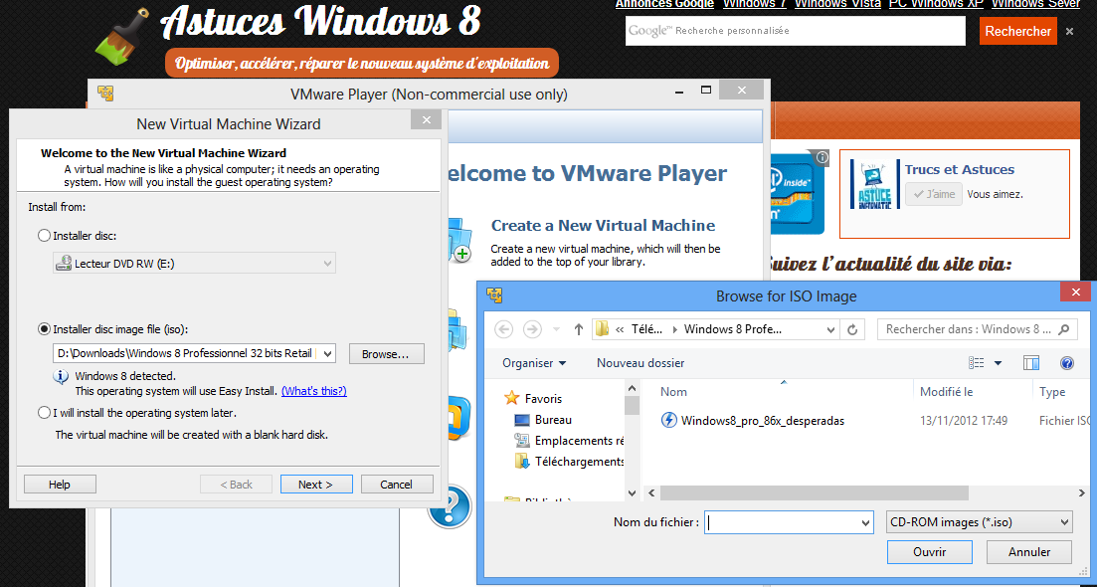Click the navigation pane scroll up arrow
Image resolution: width=1097 pixels, height=587 pixels.
click(x=632, y=388)
